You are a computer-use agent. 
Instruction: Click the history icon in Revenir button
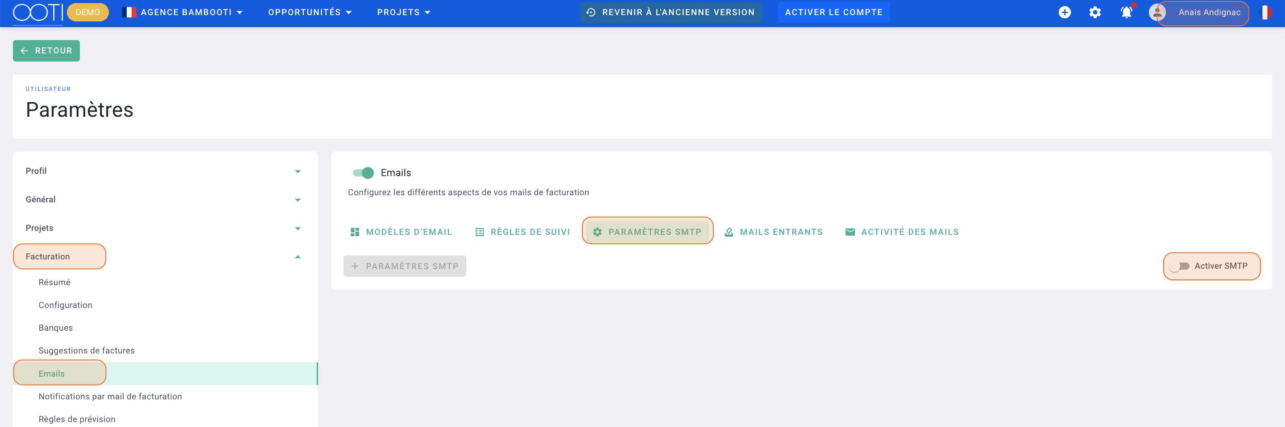(591, 12)
